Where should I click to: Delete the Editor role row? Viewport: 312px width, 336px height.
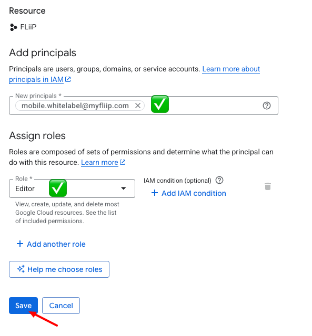point(268,186)
